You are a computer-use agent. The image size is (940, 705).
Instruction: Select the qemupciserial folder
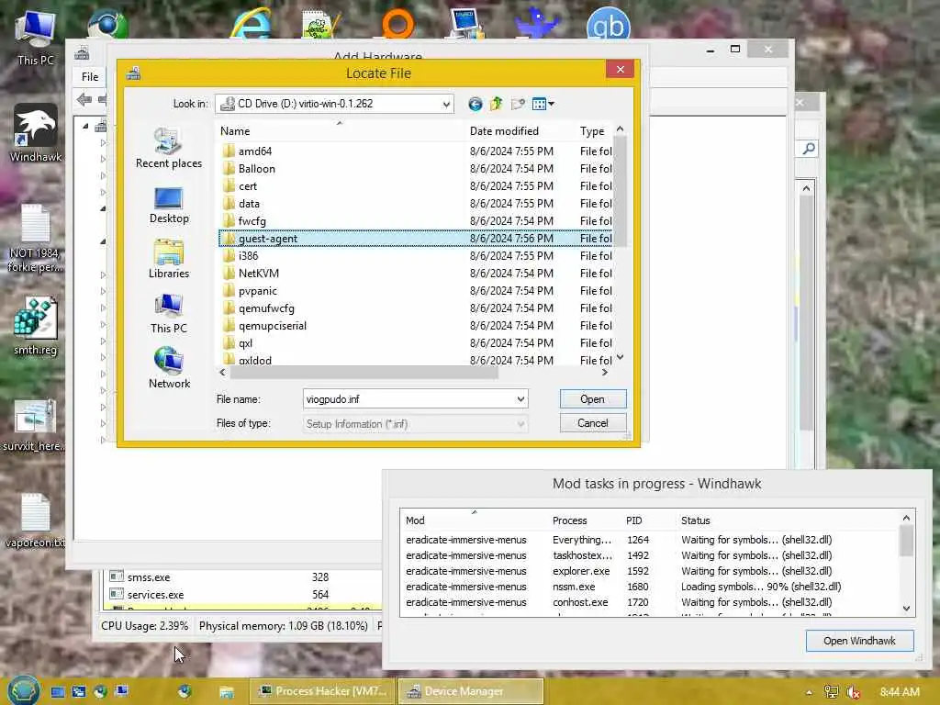[x=416, y=326]
